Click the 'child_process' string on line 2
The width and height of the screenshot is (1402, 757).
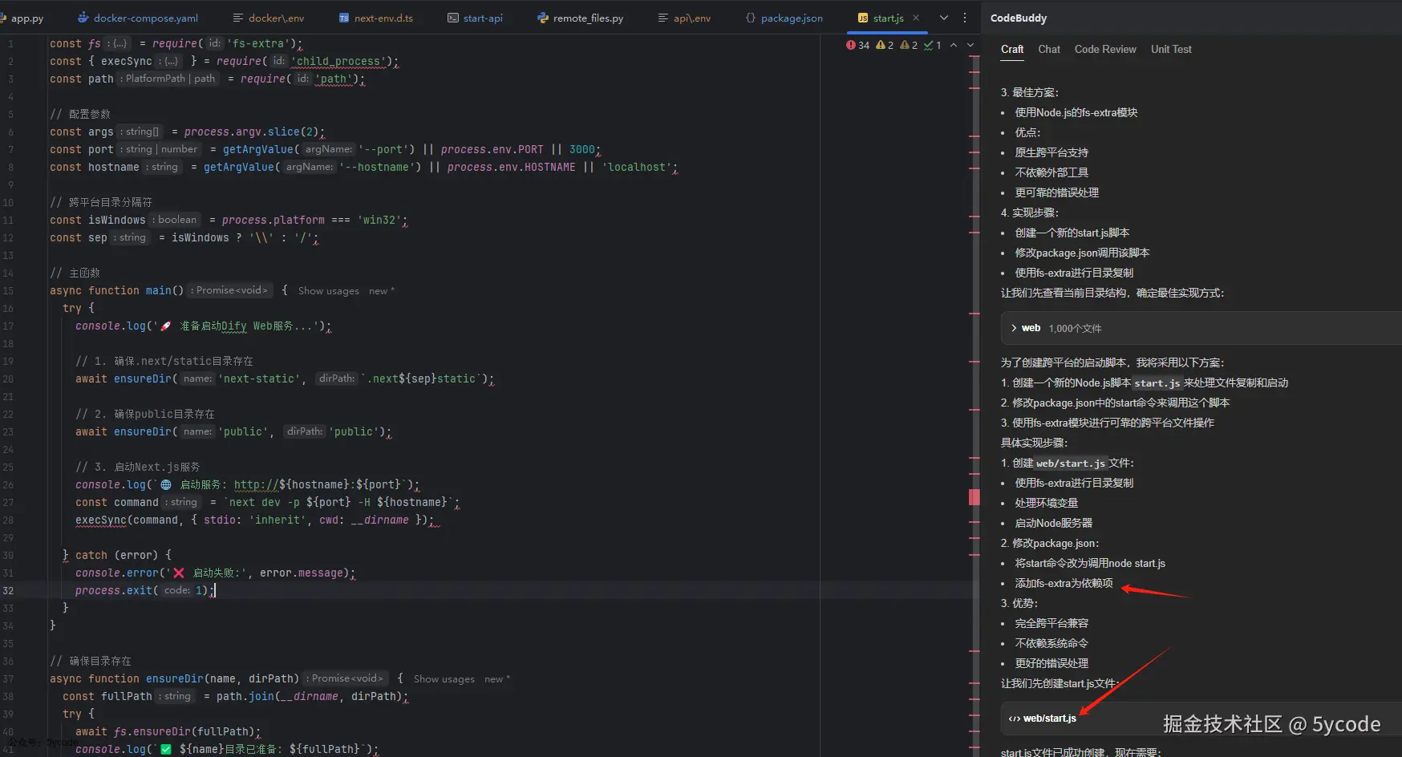[338, 61]
